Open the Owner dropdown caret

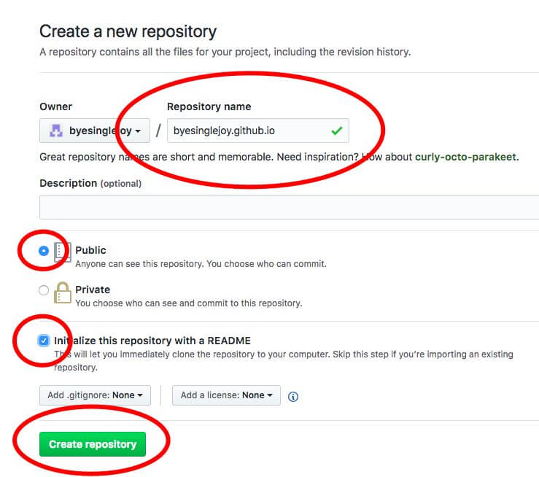pos(139,131)
